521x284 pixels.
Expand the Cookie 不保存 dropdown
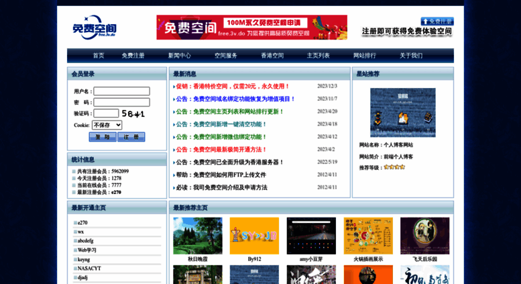(107, 125)
